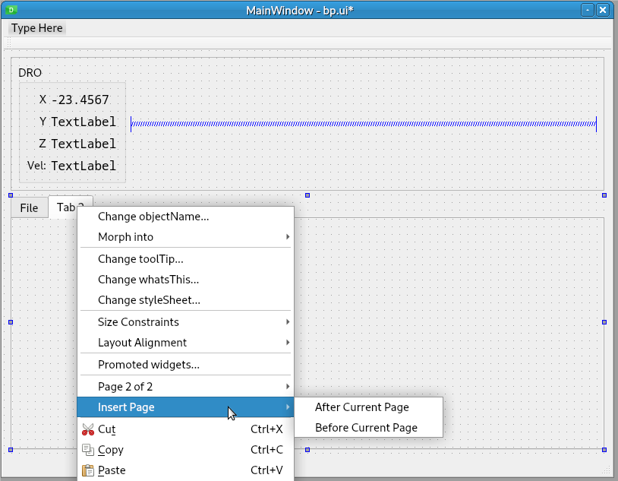This screenshot has width=618, height=481.
Task: Switch to the File tab
Action: point(29,207)
